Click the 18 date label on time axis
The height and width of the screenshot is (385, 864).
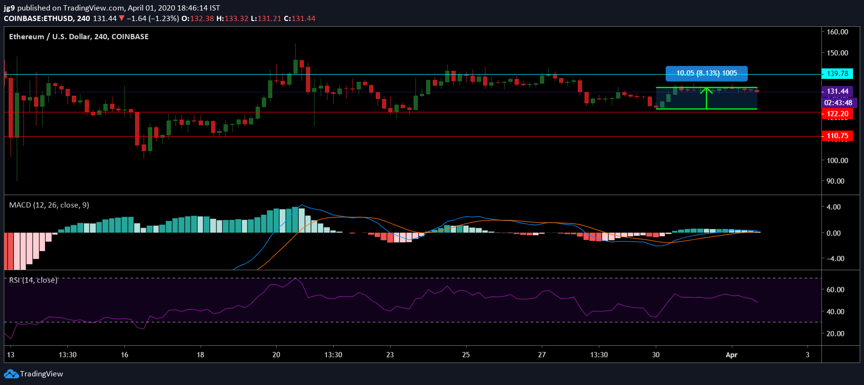[200, 355]
